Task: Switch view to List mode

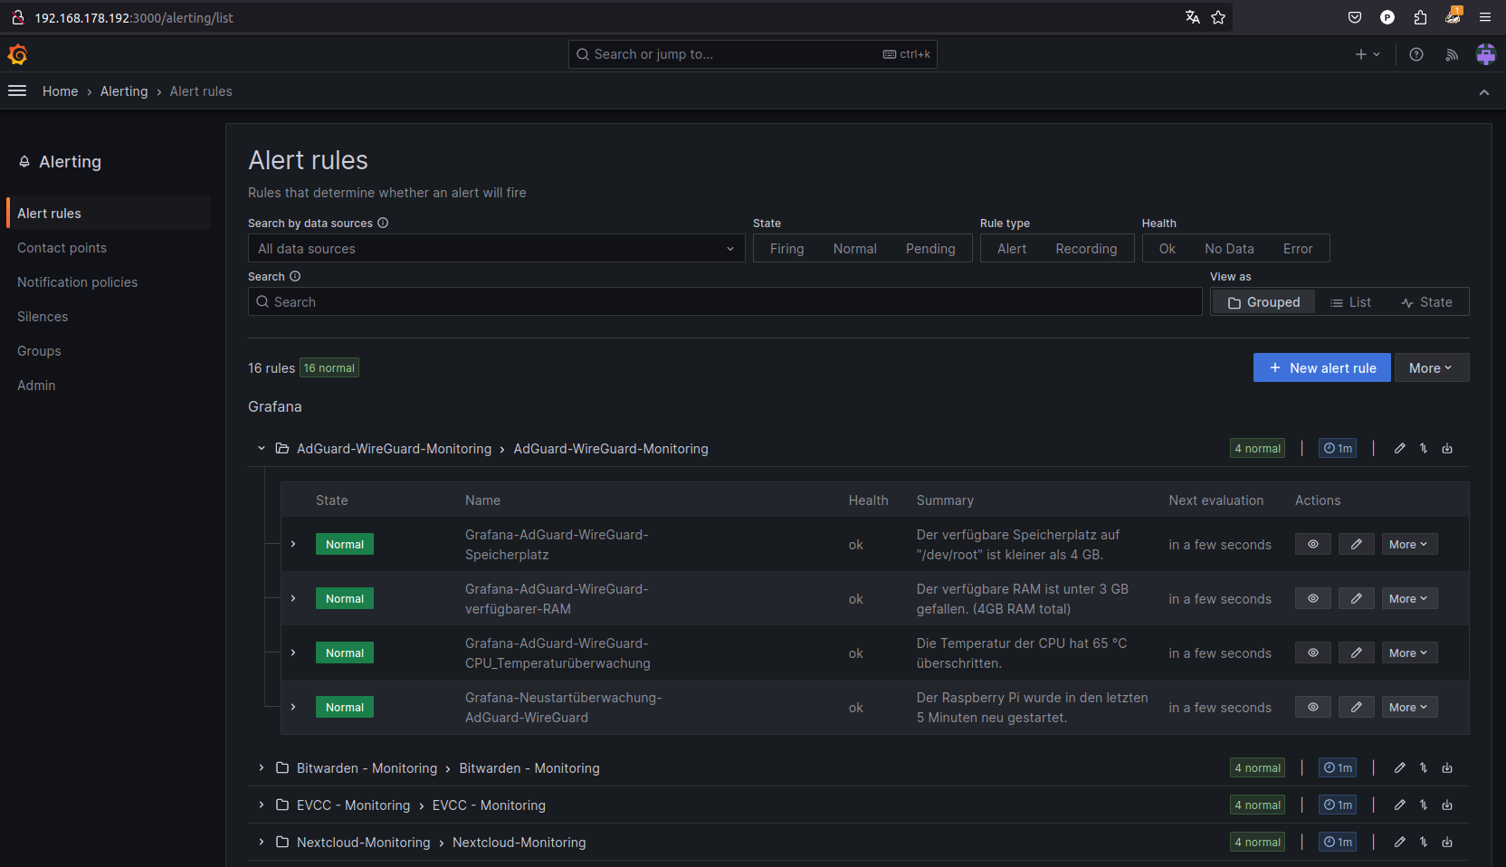Action: click(x=1350, y=302)
